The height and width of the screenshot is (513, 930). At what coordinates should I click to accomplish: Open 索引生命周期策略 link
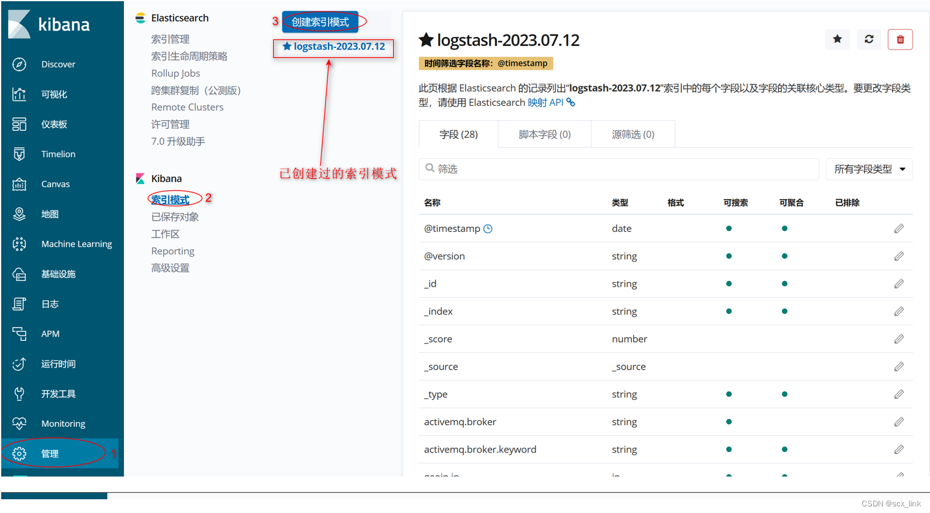(189, 56)
